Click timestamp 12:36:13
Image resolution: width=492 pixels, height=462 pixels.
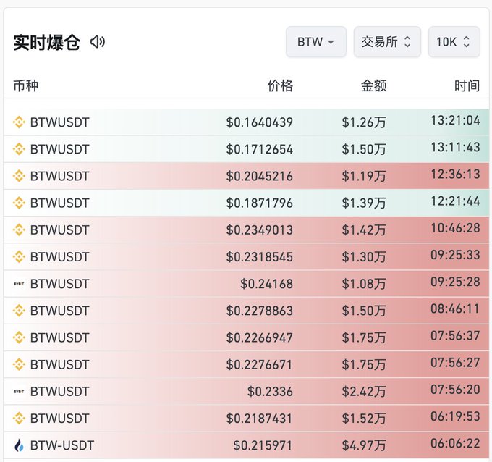click(x=455, y=175)
